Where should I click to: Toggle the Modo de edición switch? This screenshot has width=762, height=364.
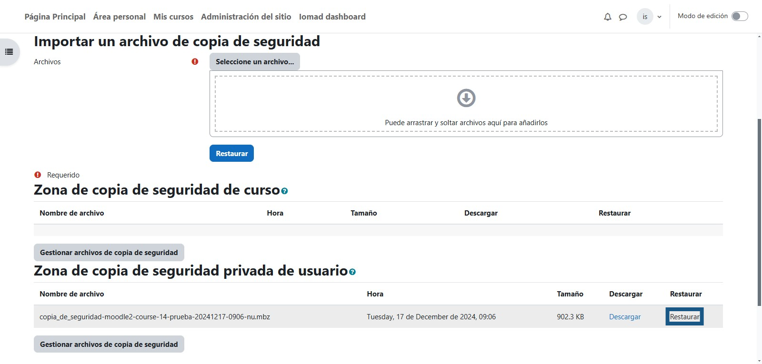click(739, 16)
